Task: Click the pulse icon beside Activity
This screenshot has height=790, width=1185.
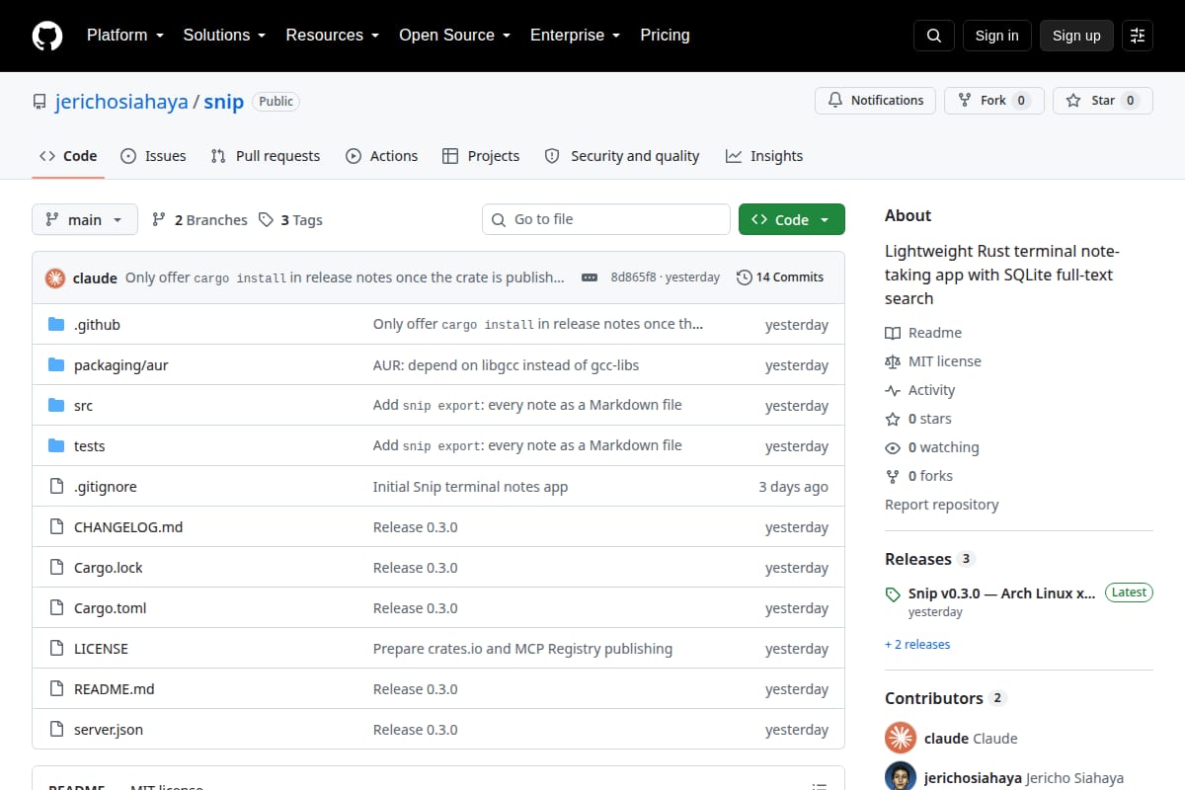Action: coord(893,390)
